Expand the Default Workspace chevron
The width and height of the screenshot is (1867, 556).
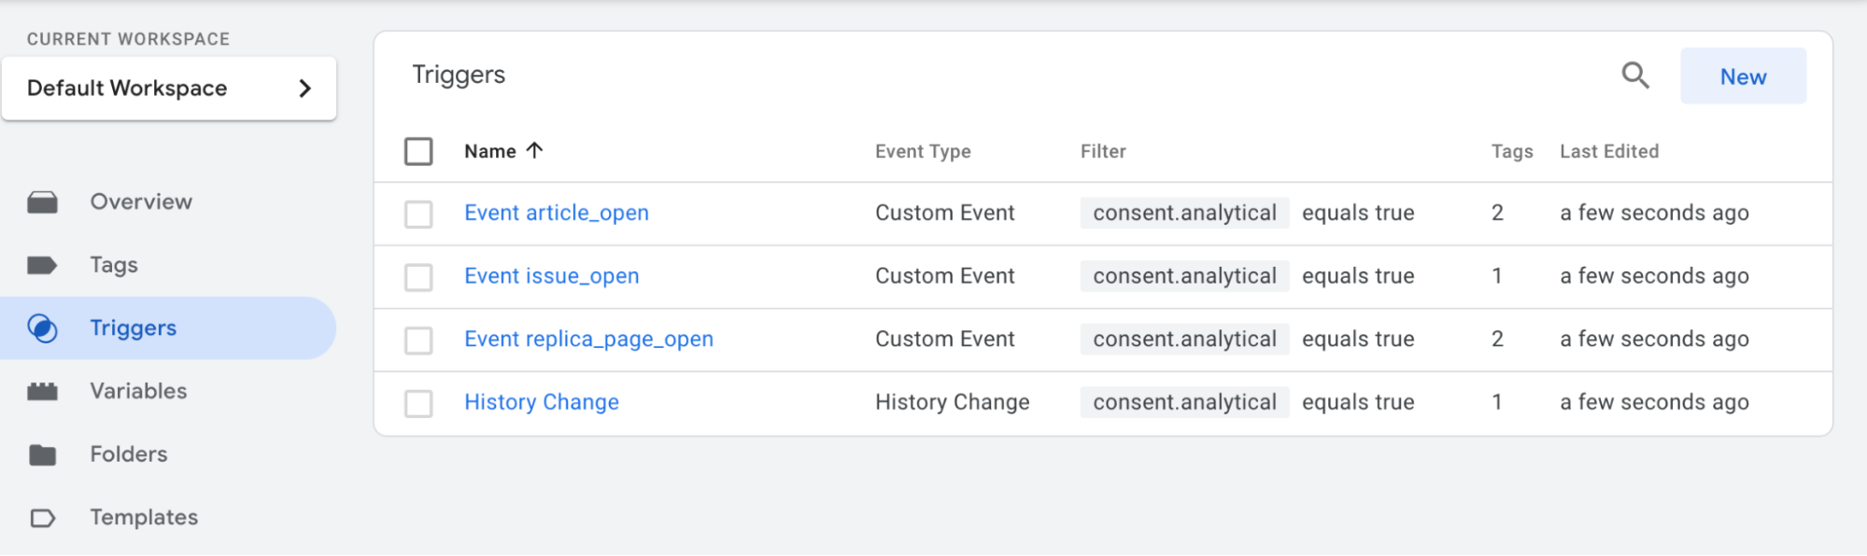304,89
